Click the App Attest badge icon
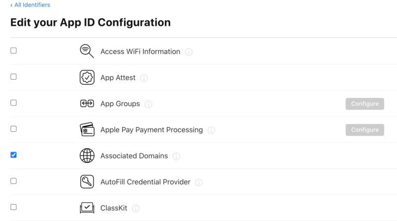 tap(87, 78)
